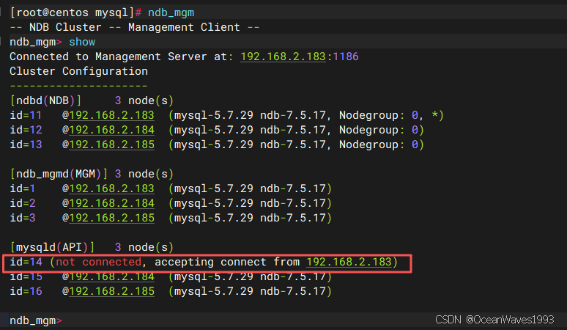Click version text on MGM id=1 row
Viewport: 567px width, 330px height.
coord(250,188)
